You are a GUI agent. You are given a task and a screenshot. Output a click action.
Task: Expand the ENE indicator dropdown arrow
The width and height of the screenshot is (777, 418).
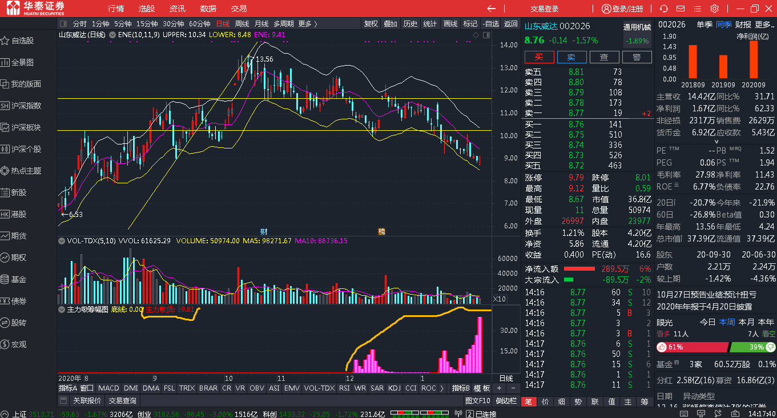(x=112, y=35)
